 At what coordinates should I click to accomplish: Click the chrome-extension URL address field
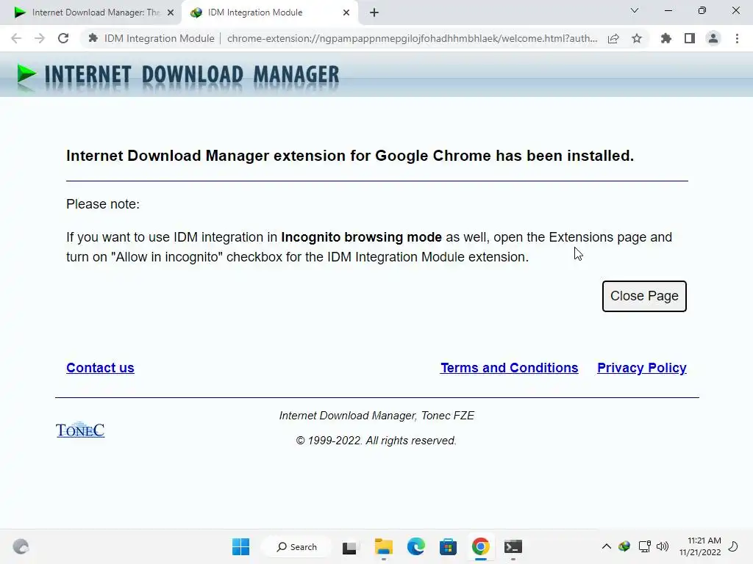412,38
